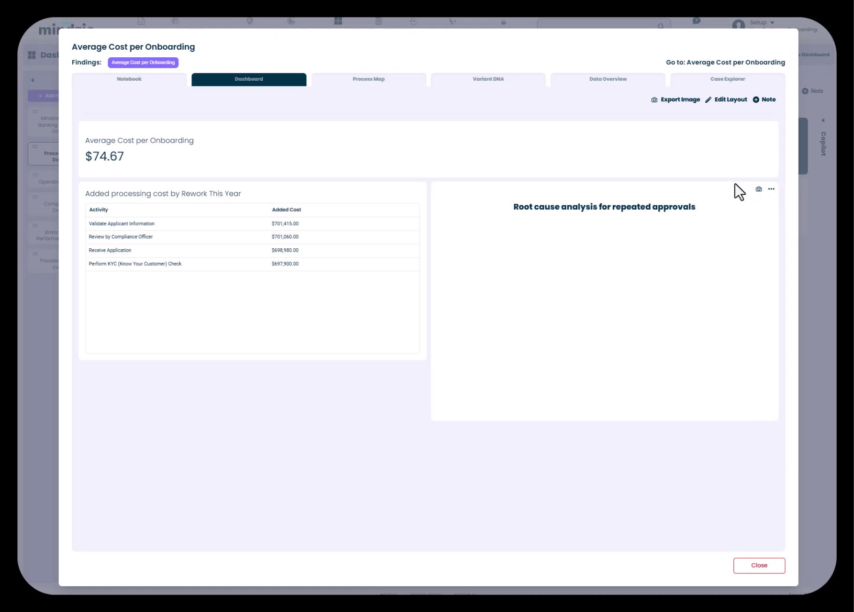
Task: Click the grid dashboard icon in top navigation
Action: (x=338, y=21)
